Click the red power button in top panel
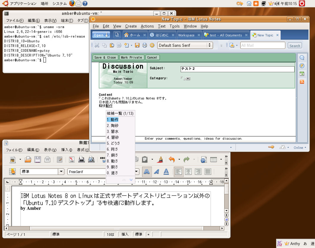This screenshot has height=248, width=315. click(302, 4)
